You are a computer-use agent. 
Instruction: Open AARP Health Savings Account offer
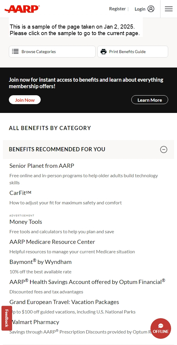point(87,282)
